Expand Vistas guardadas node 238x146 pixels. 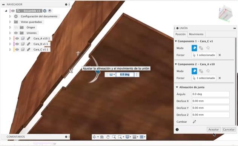10,22
